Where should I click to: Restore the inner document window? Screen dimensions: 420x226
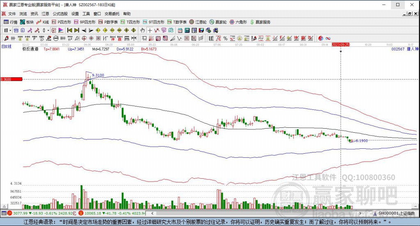click(x=410, y=14)
